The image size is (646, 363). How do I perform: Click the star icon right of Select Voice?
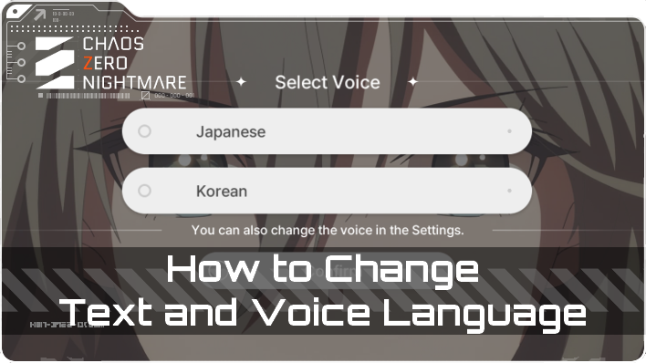click(412, 81)
